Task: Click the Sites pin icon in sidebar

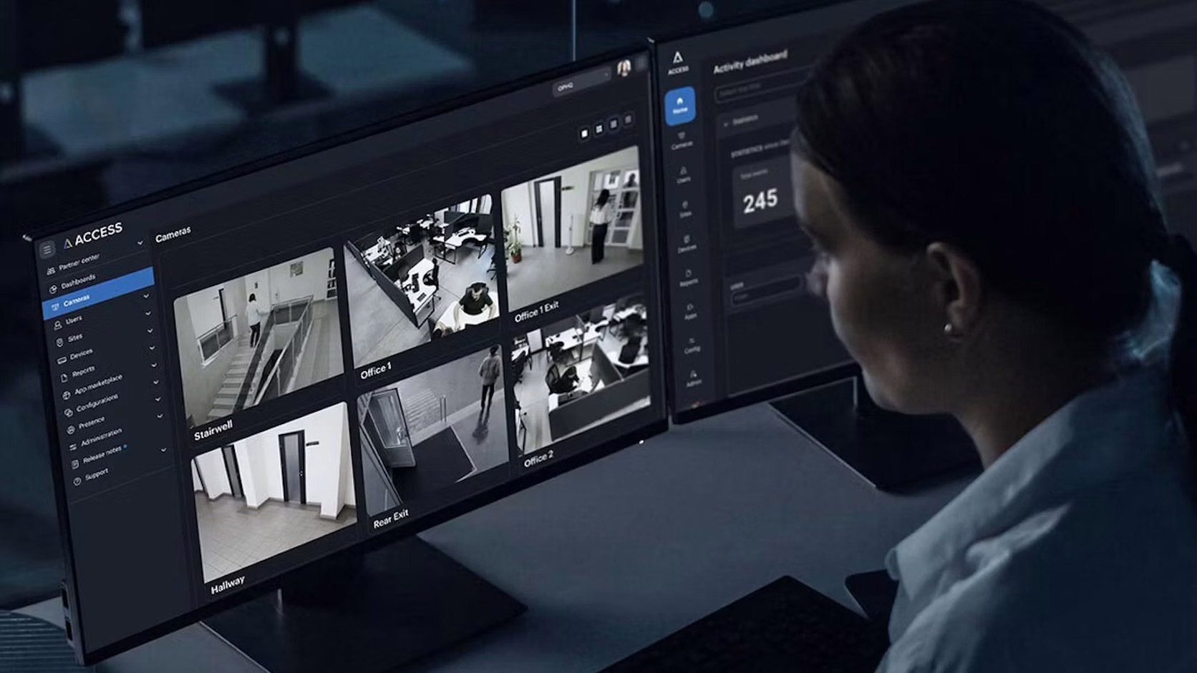Action: pos(59,342)
